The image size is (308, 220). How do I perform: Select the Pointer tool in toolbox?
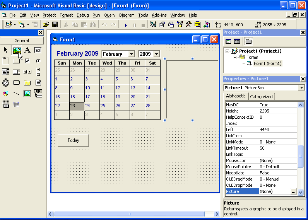pyautogui.click(x=6, y=50)
